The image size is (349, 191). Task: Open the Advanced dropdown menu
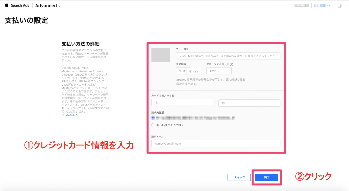click(48, 6)
